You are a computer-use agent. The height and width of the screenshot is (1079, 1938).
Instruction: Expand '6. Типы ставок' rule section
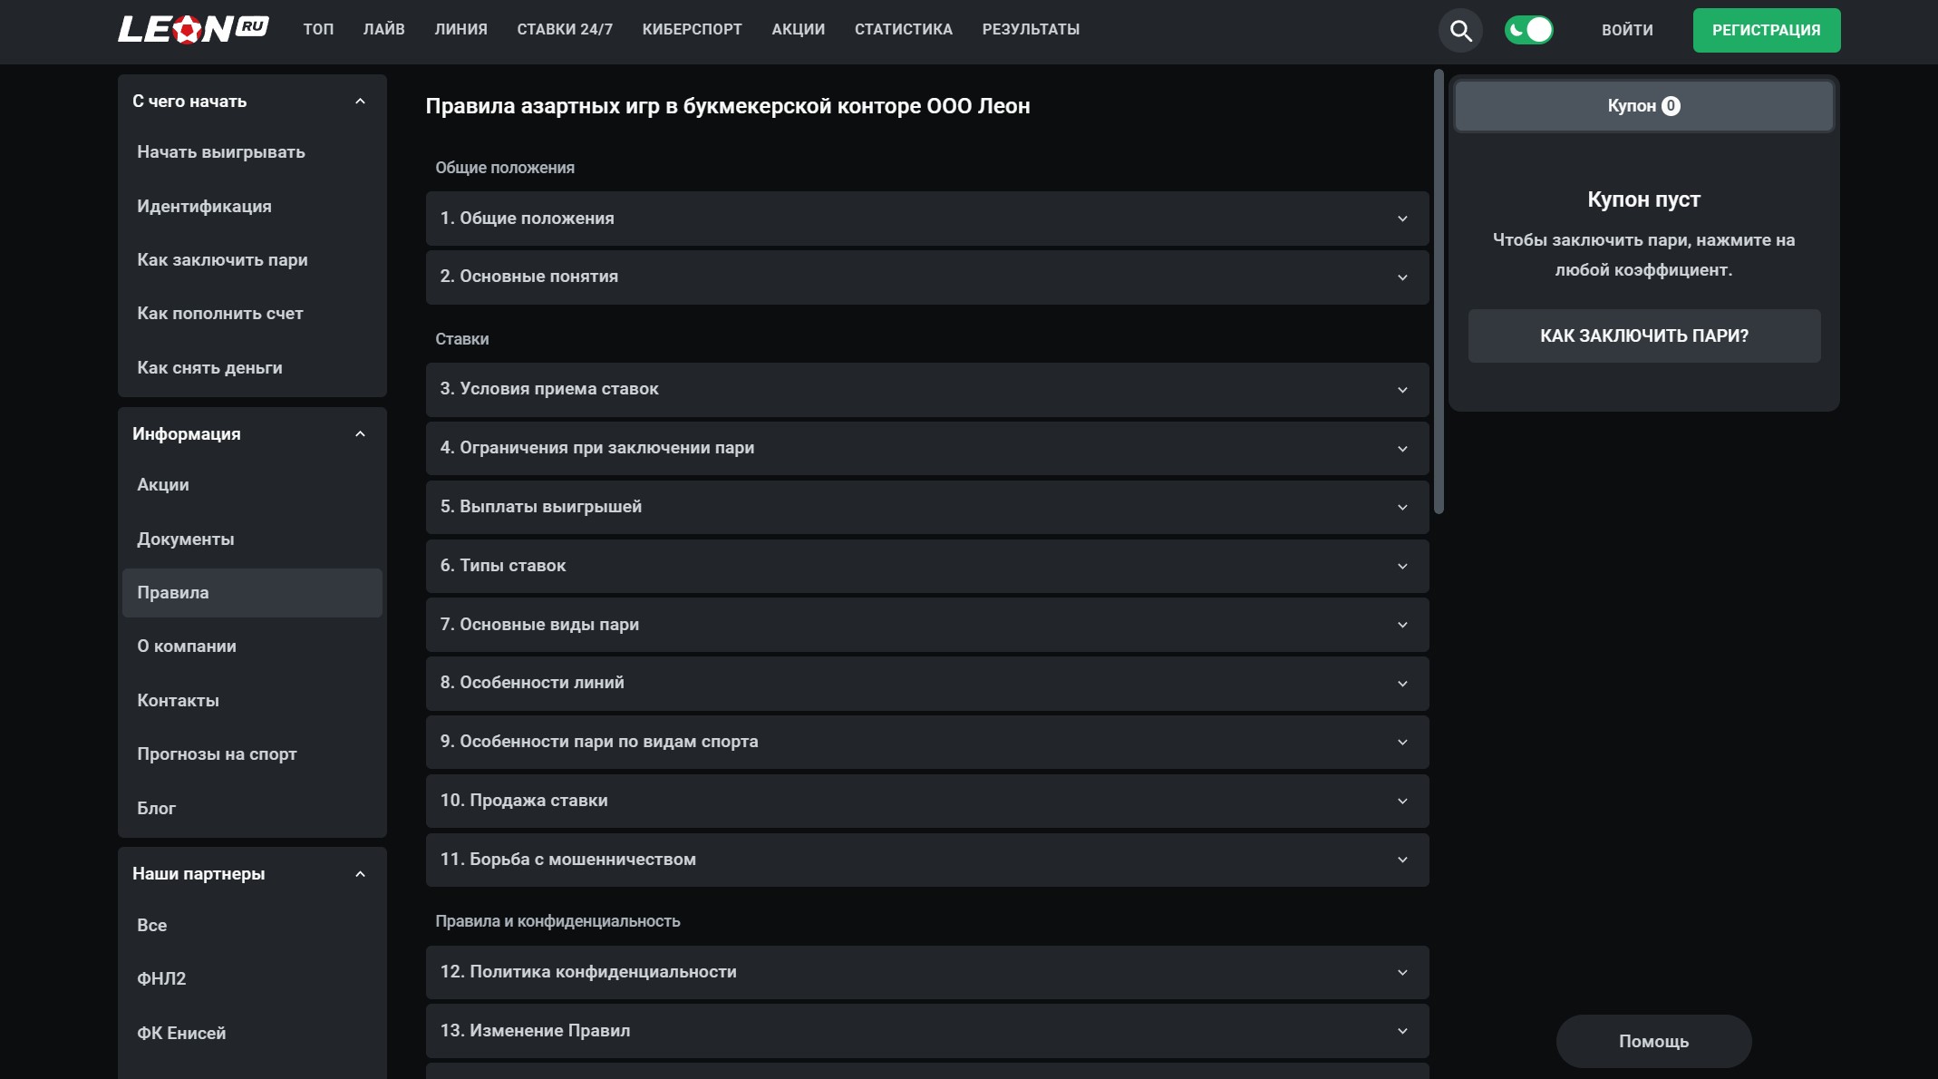point(926,566)
